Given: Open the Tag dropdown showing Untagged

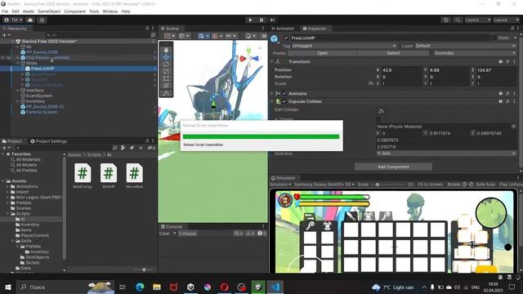Looking at the screenshot, I should coord(344,46).
